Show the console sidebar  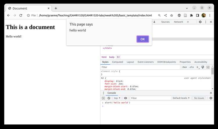[x=103, y=98]
